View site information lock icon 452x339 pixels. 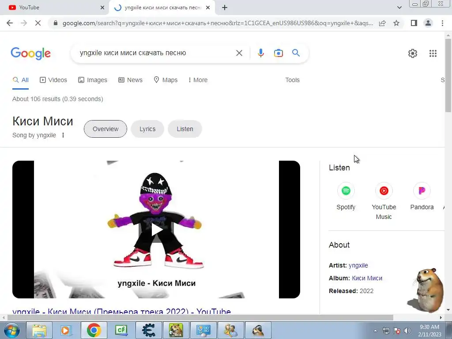pyautogui.click(x=56, y=23)
